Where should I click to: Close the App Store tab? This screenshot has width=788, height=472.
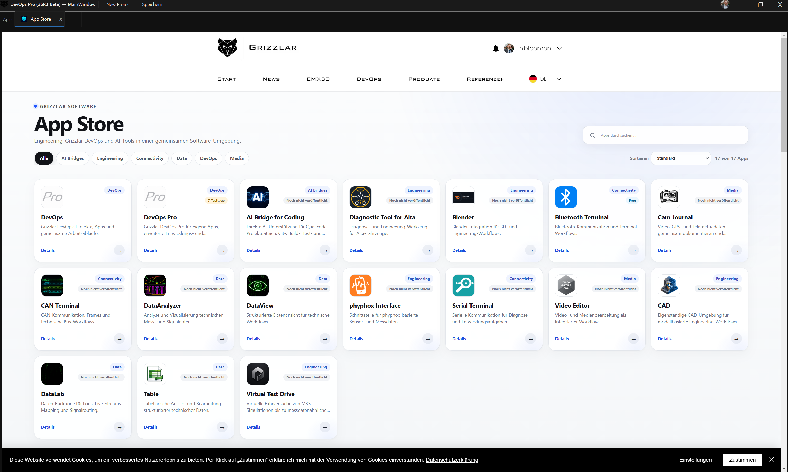point(61,19)
